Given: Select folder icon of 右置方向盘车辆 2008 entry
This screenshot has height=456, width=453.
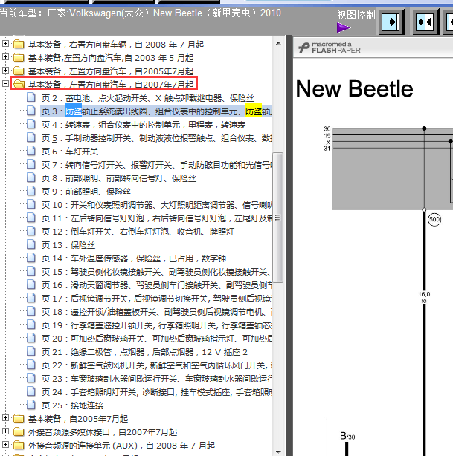Looking at the screenshot, I should [19, 45].
